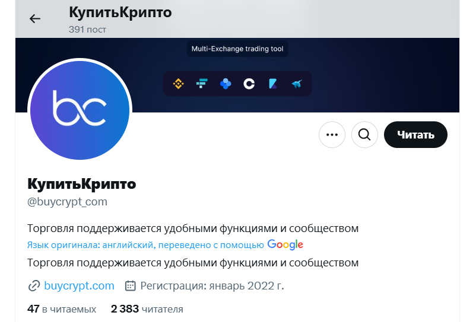
Task: Click the white Coinbase C logo
Action: [249, 84]
